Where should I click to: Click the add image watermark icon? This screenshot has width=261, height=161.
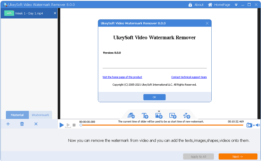[x=159, y=116]
